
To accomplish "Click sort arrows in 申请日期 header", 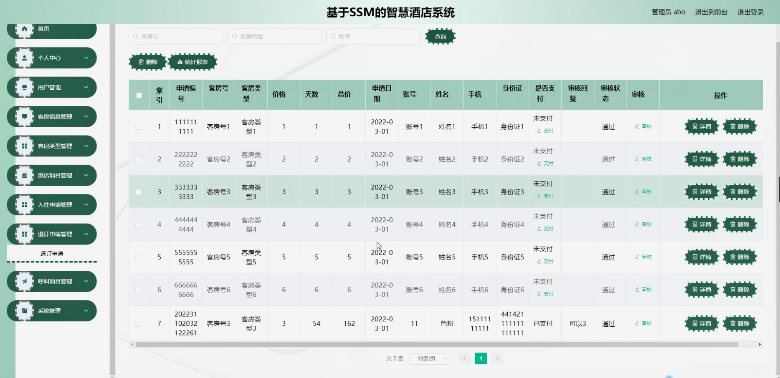I will [385, 99].
